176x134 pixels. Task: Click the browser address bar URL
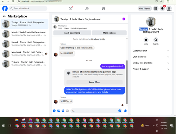(x=42, y=1)
